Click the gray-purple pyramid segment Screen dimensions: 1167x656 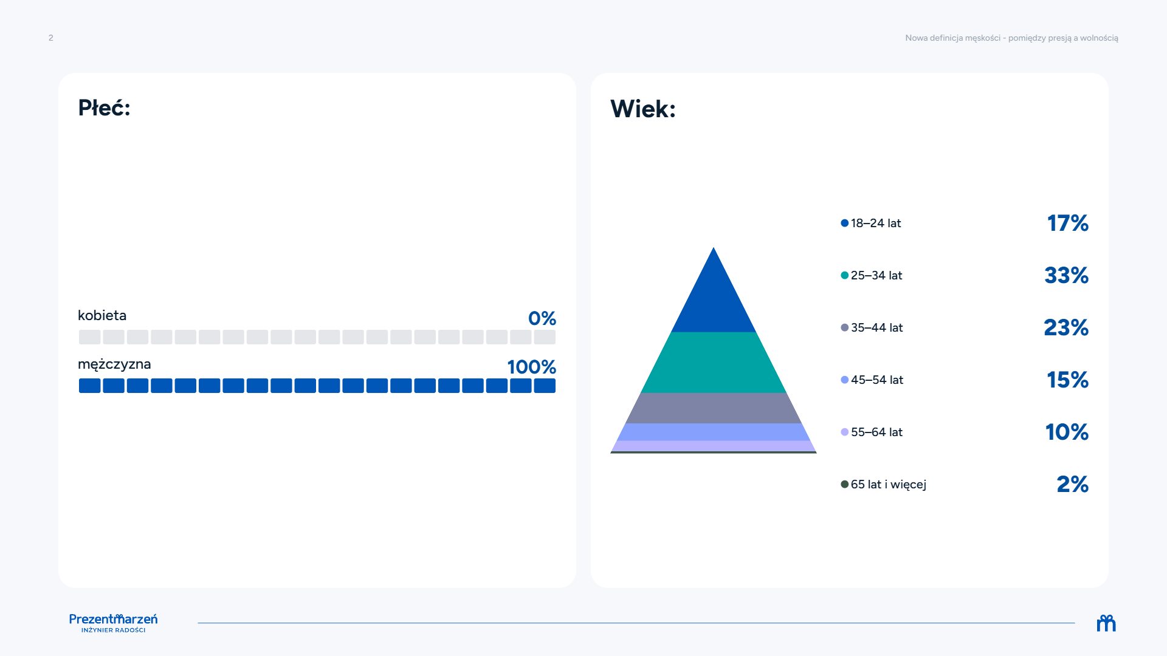714,408
